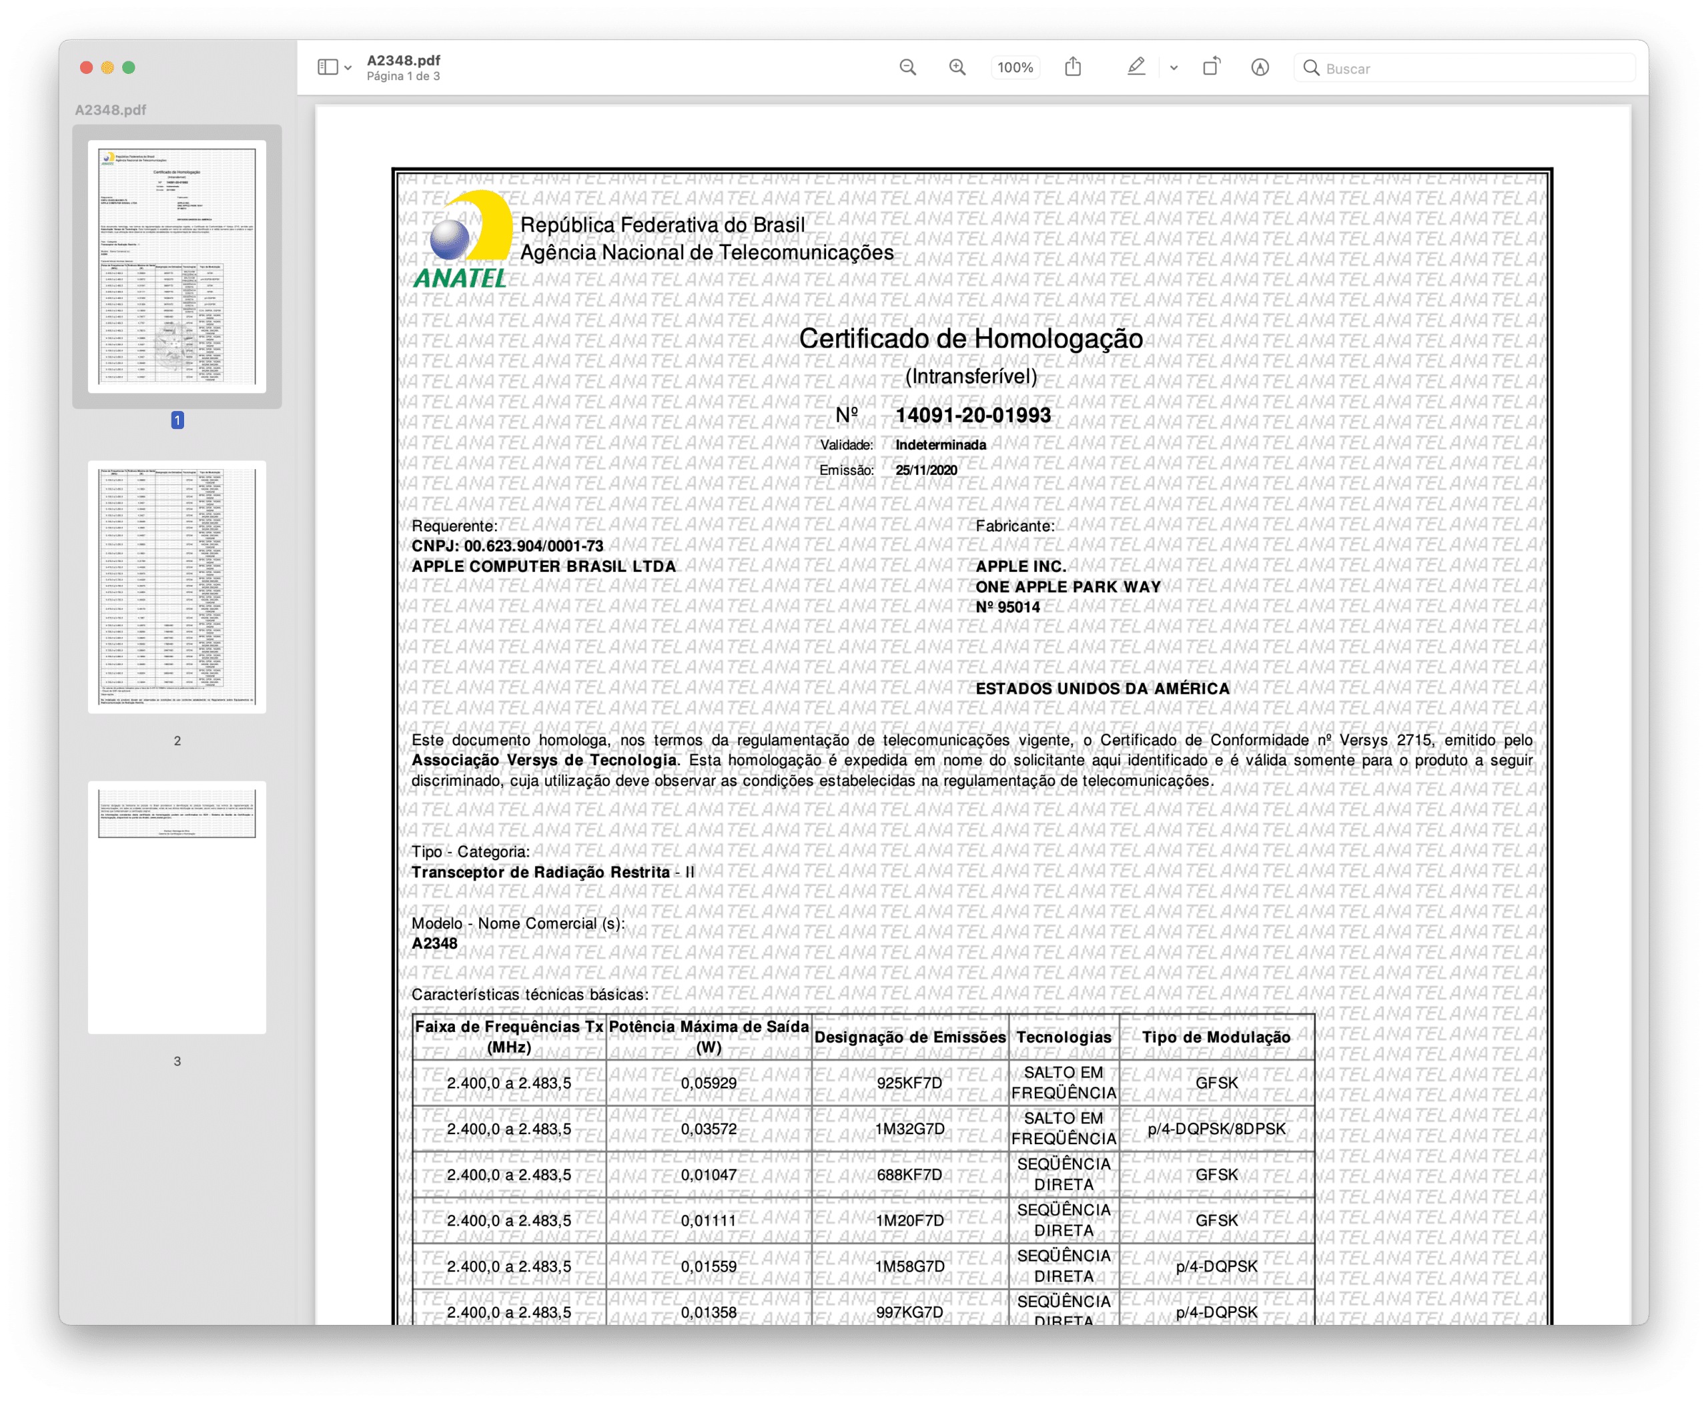
Task: Zoom out of the PDF page
Action: 908,67
